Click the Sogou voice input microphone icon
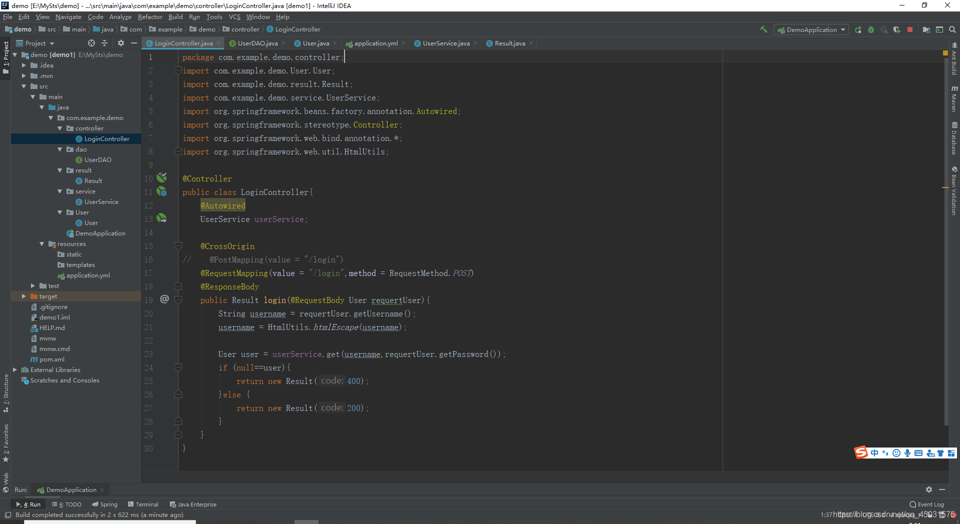 pyautogui.click(x=907, y=453)
